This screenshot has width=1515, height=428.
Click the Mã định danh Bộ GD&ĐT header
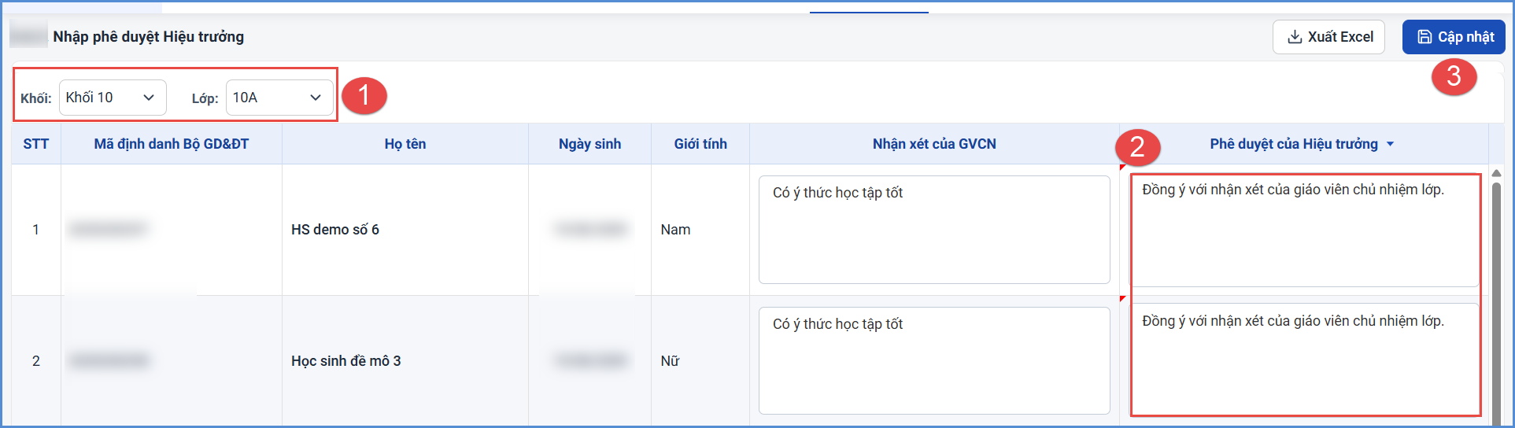172,144
